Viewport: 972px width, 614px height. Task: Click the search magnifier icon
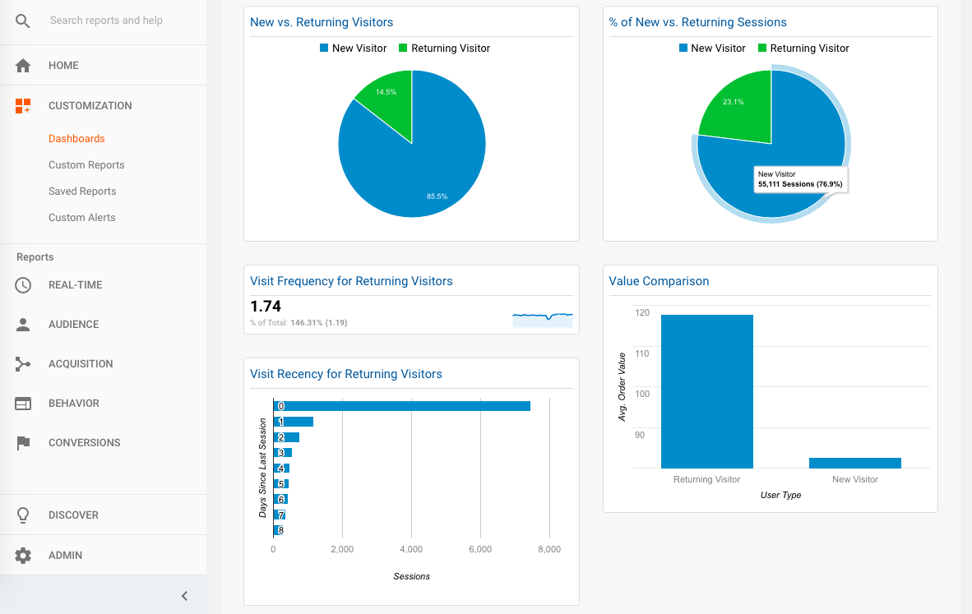click(22, 21)
